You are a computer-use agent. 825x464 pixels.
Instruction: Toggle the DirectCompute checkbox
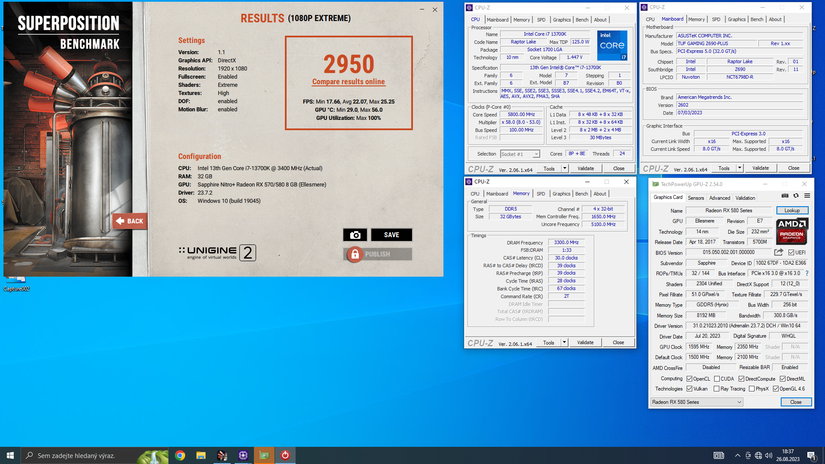click(741, 379)
